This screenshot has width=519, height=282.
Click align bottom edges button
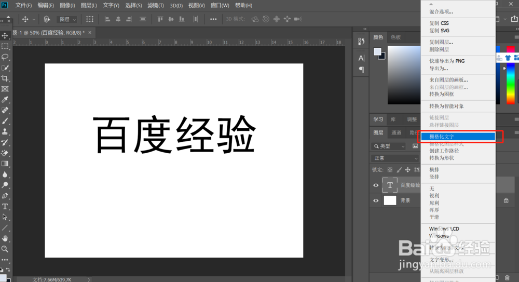pos(181,19)
